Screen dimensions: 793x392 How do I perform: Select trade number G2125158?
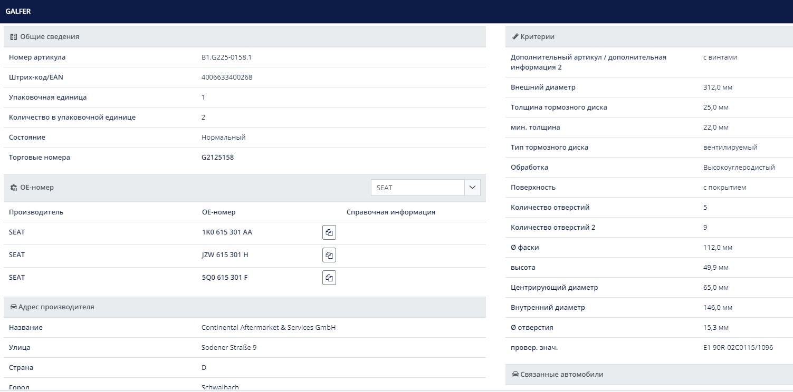pyautogui.click(x=217, y=157)
